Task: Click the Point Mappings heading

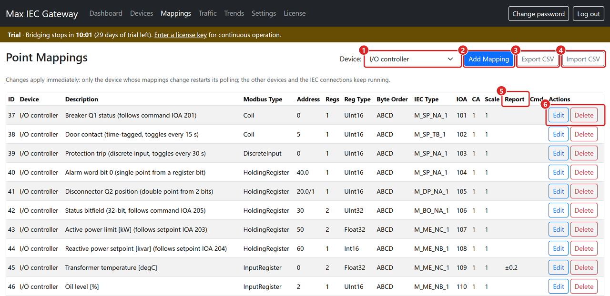Action: click(x=47, y=58)
